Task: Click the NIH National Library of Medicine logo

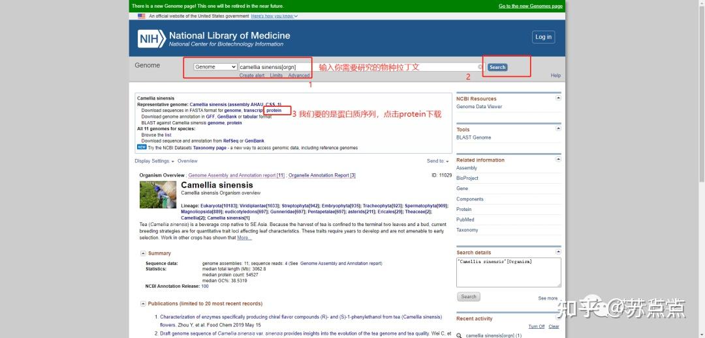Action: coord(214,38)
